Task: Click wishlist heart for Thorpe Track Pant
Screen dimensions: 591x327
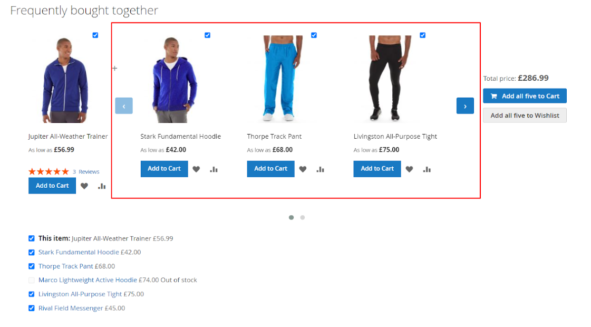Action: pyautogui.click(x=303, y=169)
